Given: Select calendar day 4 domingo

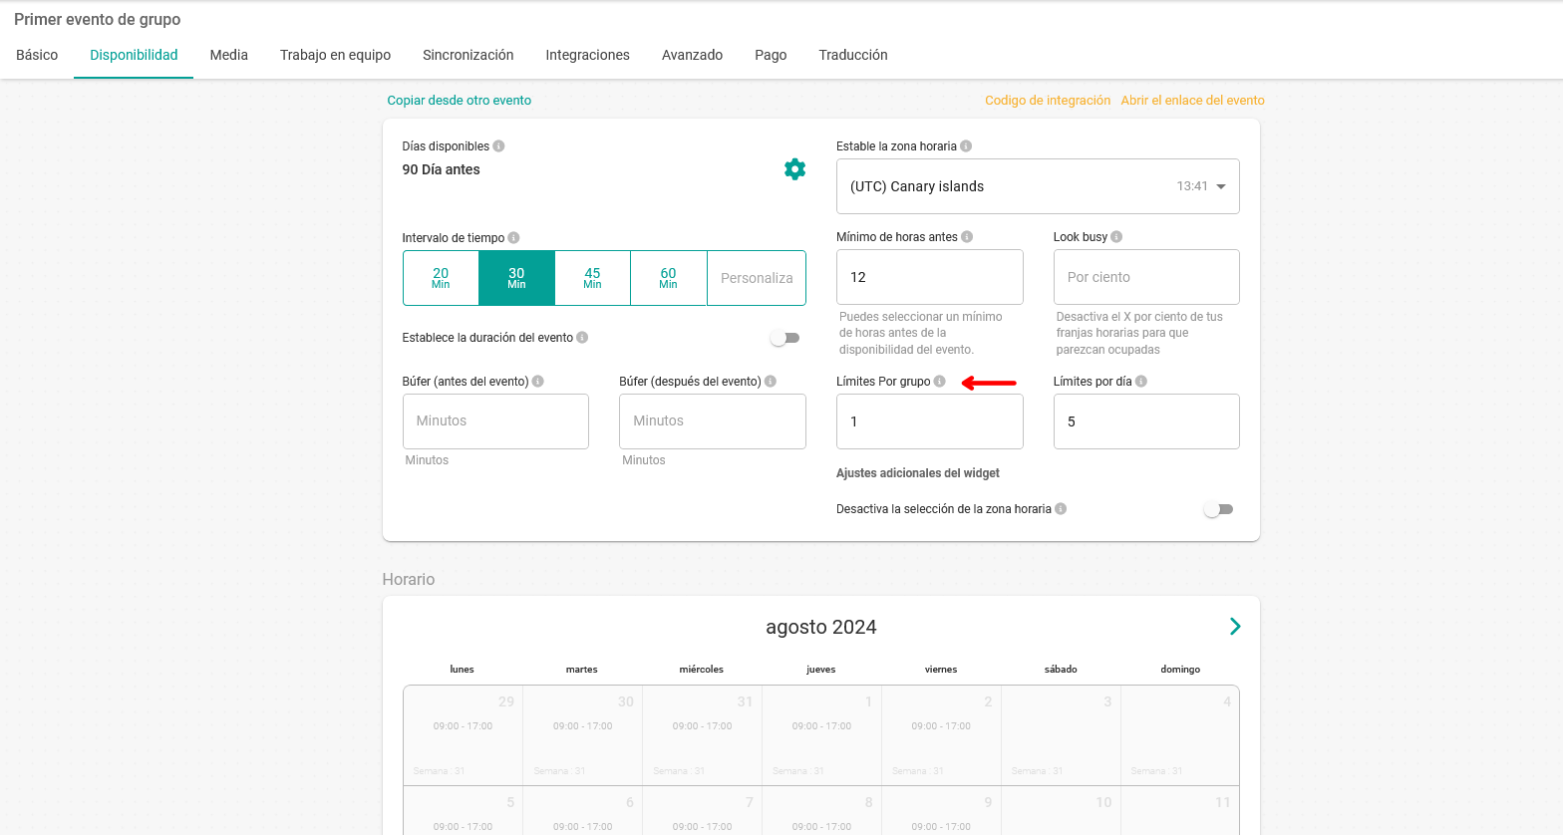Looking at the screenshot, I should click(x=1180, y=735).
